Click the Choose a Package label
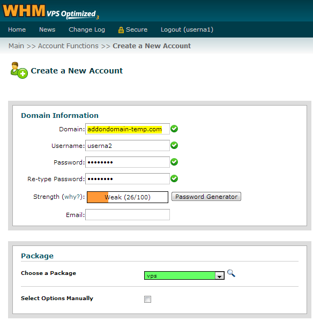Screen dimensions: 313x321 click(49, 273)
